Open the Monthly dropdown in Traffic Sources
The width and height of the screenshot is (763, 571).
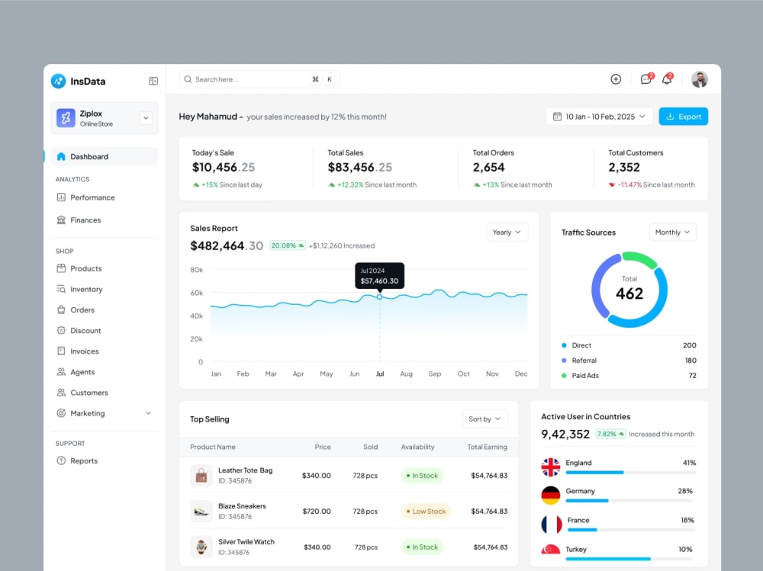673,232
